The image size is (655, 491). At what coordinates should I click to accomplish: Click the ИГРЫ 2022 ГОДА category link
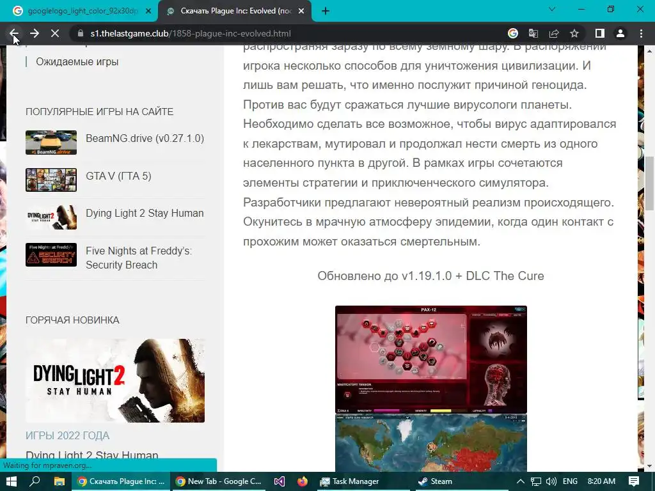tap(67, 435)
